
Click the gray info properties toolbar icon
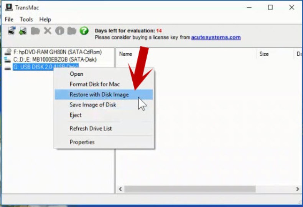click(x=59, y=31)
